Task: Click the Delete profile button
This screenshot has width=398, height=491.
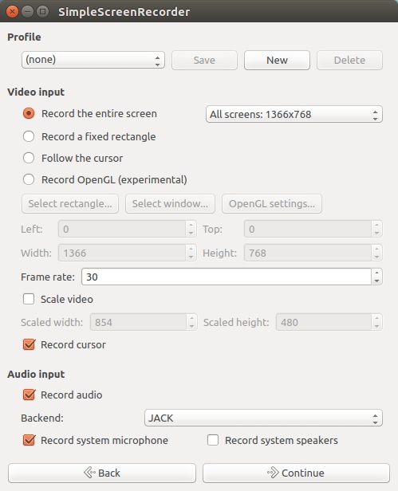Action: click(x=349, y=60)
